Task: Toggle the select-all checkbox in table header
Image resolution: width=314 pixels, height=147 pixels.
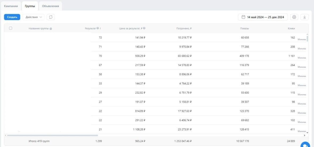Action: 10,28
